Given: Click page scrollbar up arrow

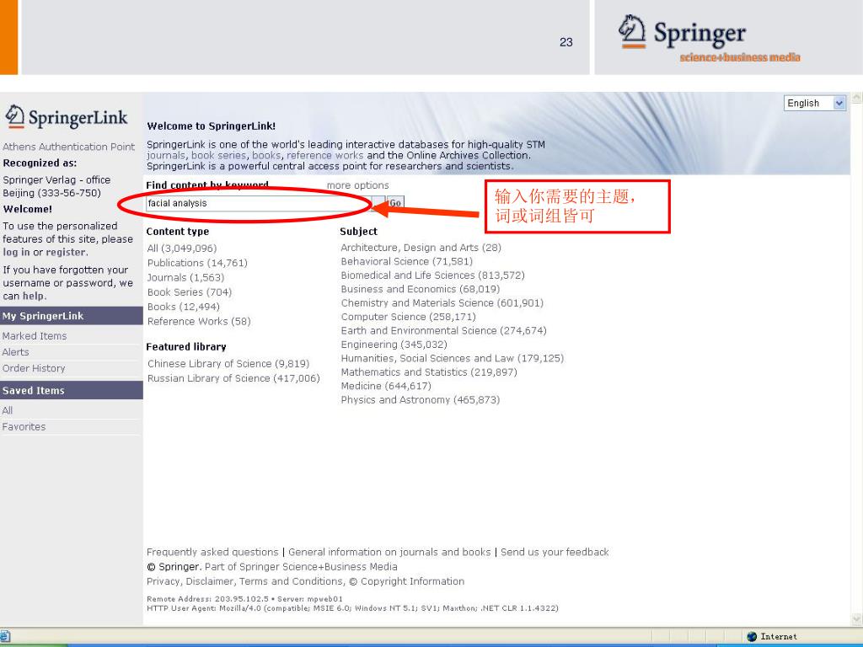Looking at the screenshot, I should pyautogui.click(x=856, y=98).
